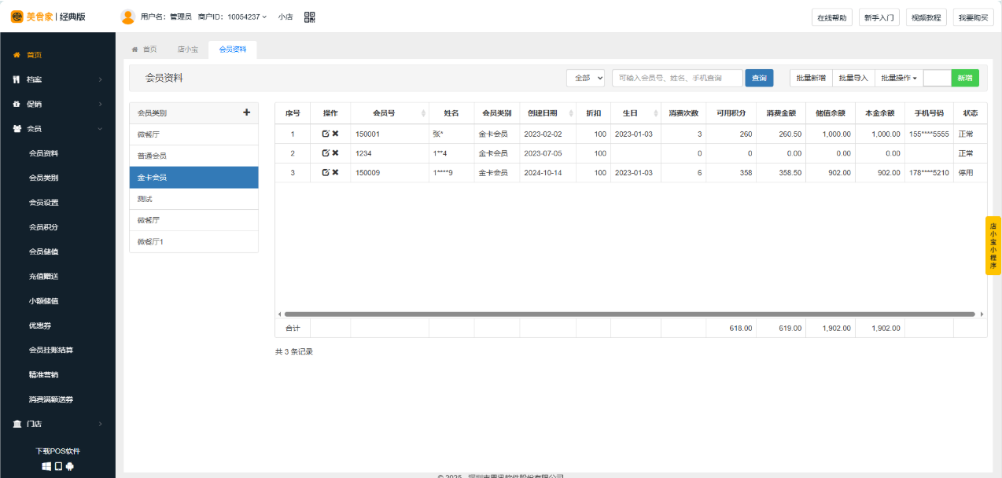Click the user avatar icon
Viewport: 1002px width, 478px height.
pyautogui.click(x=127, y=17)
